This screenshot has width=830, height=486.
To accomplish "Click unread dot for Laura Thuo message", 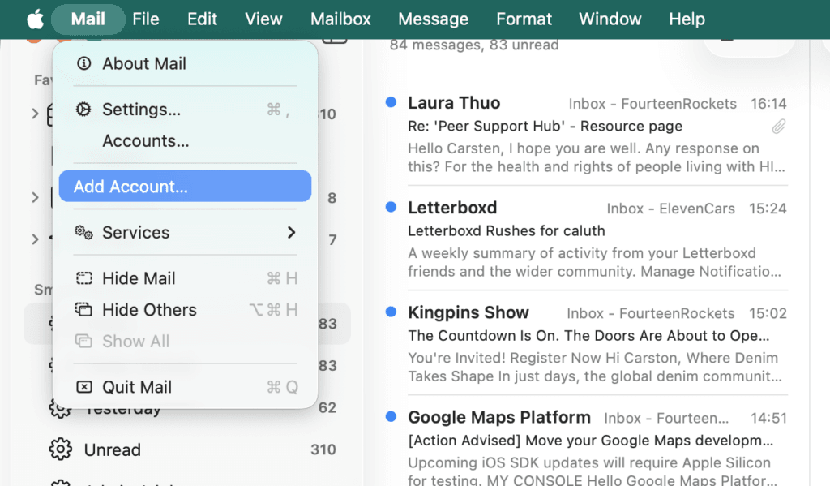I will point(391,101).
